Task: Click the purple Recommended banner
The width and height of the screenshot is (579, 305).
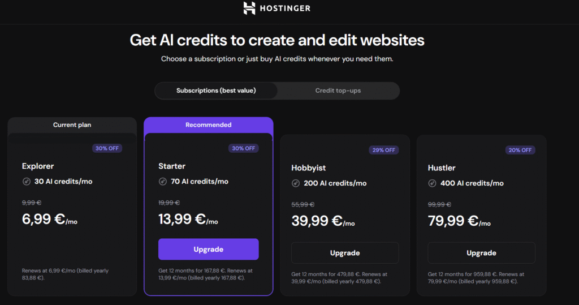Action: pyautogui.click(x=208, y=124)
